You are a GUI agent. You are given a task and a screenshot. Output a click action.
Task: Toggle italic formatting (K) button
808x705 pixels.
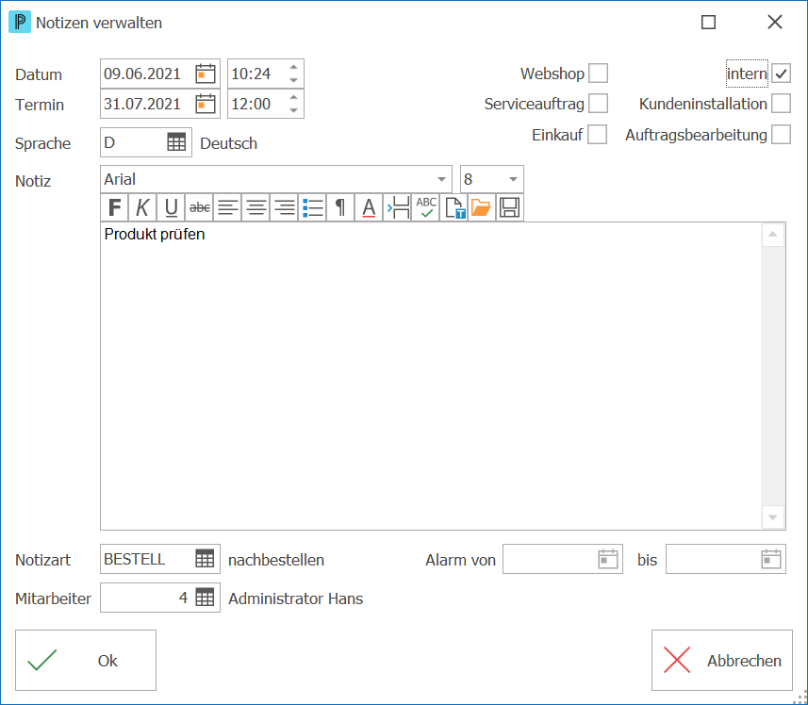coord(142,207)
